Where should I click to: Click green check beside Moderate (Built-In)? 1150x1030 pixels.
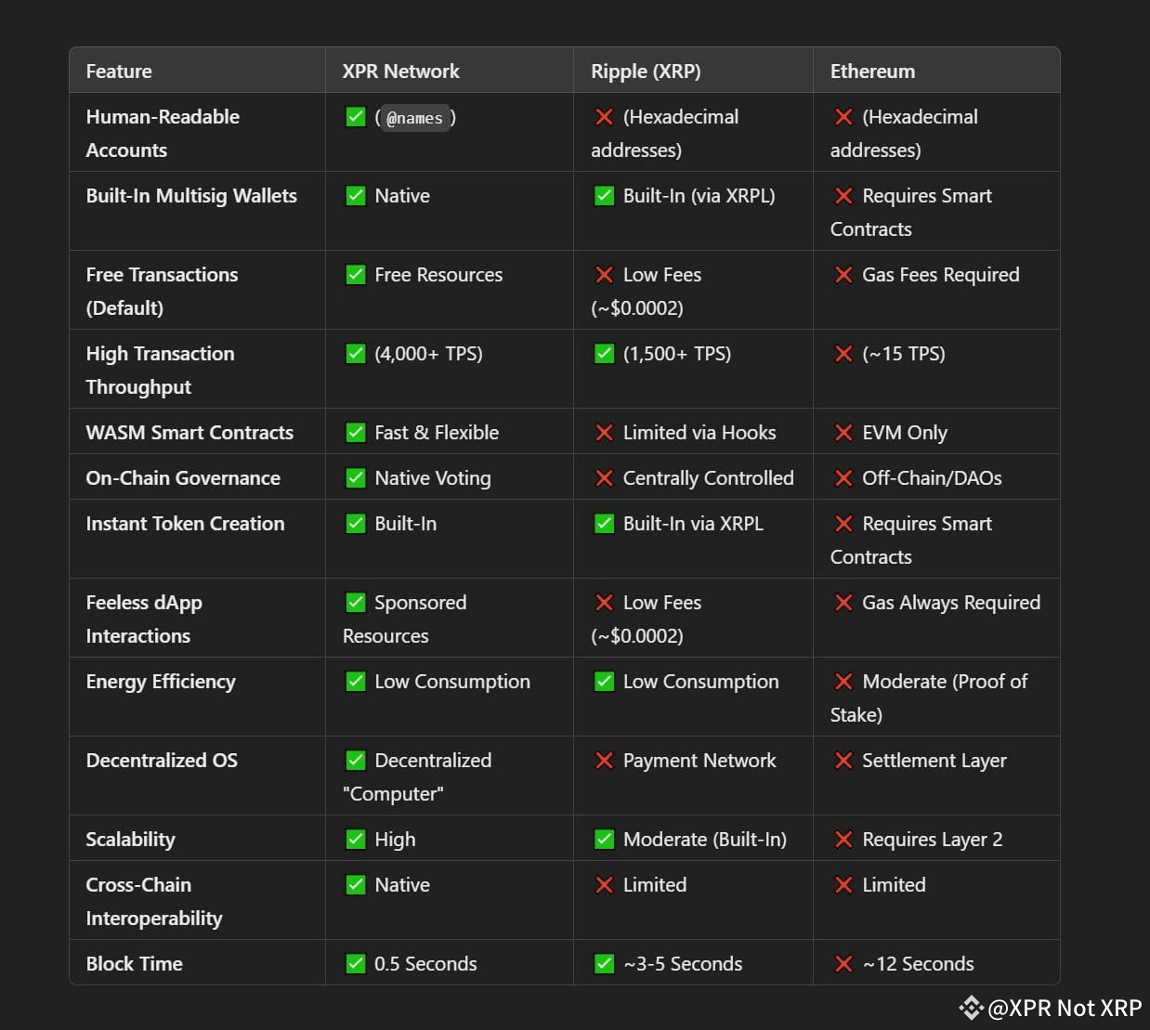604,840
